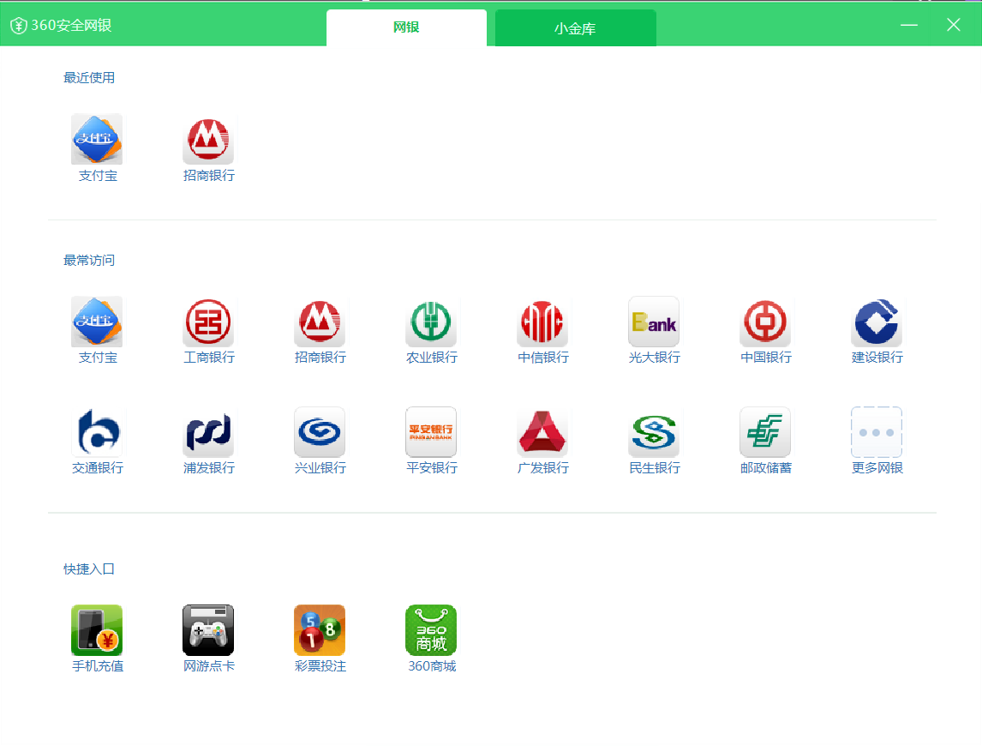Open the 建设银行 icon

click(x=877, y=322)
